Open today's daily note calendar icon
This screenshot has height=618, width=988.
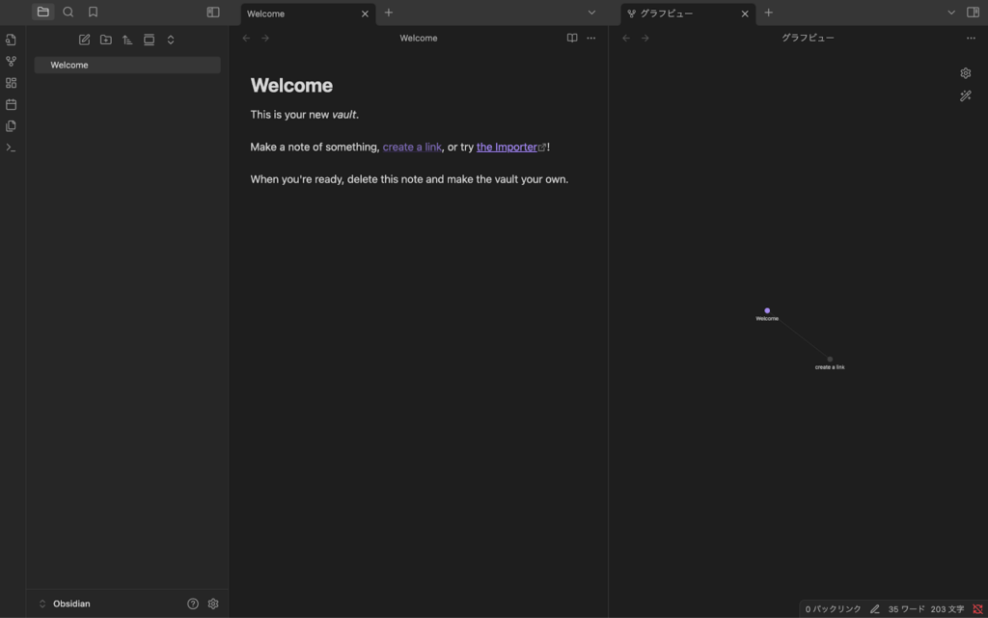(11, 104)
